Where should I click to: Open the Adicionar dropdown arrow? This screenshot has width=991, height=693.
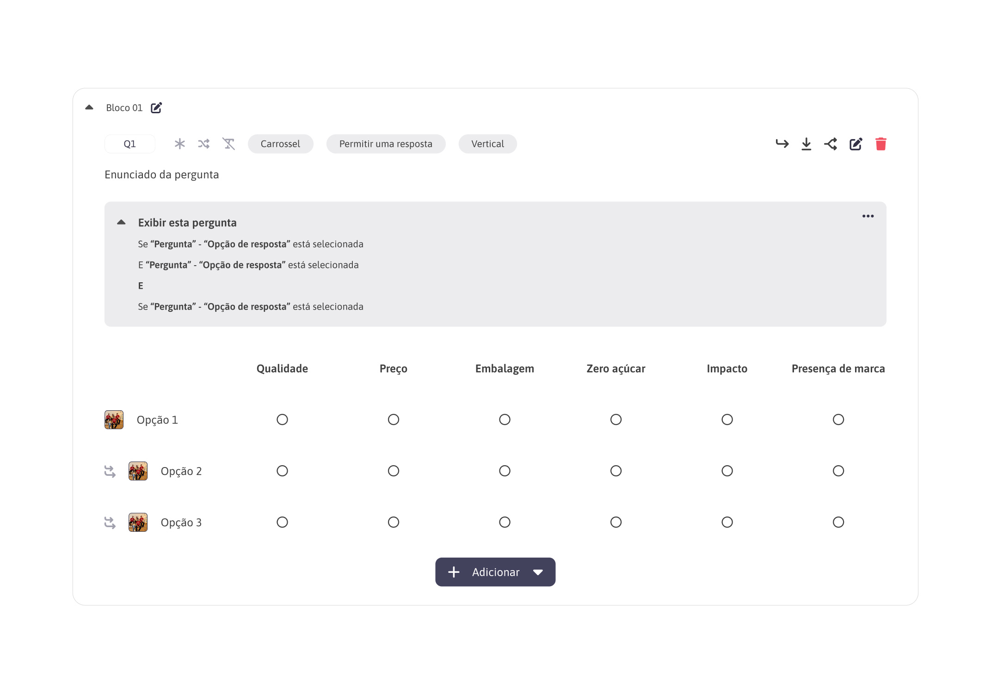(538, 572)
